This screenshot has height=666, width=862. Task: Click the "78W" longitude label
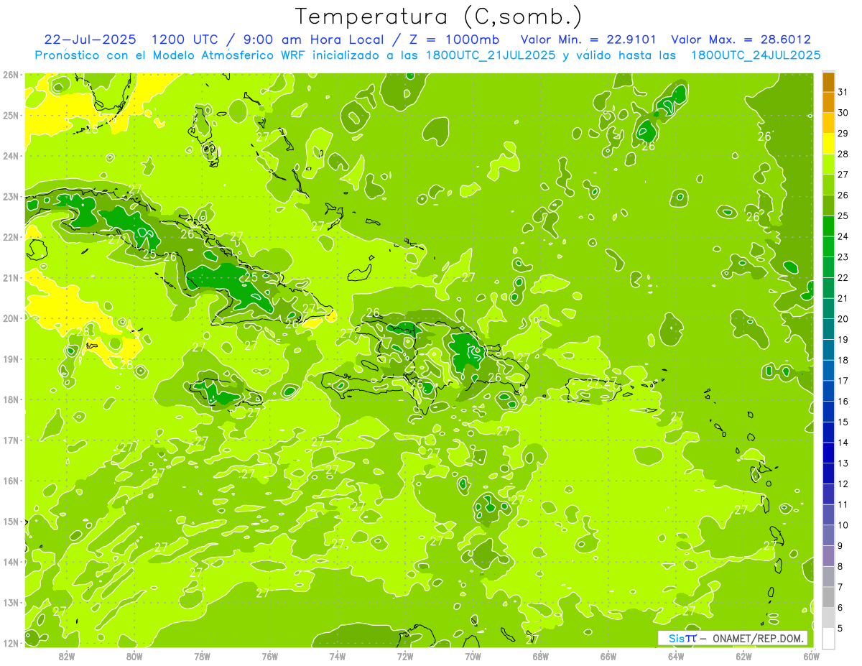[x=202, y=657]
